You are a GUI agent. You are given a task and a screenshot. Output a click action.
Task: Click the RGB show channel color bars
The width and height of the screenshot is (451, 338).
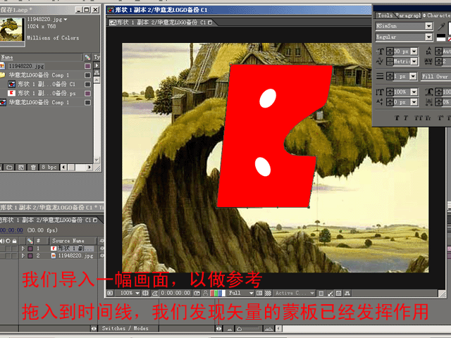pos(218,293)
